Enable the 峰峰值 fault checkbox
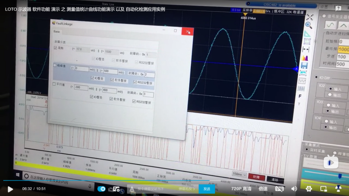Viewport: 349px width, 196px height. [x=55, y=65]
